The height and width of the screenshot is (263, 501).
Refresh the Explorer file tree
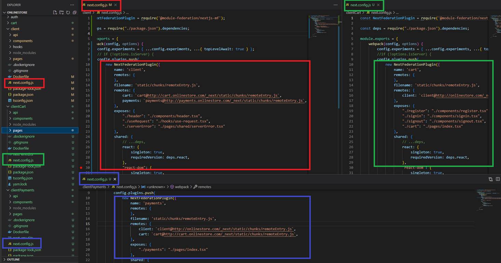68,13
